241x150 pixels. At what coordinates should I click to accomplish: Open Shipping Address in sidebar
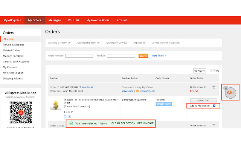[13, 78]
